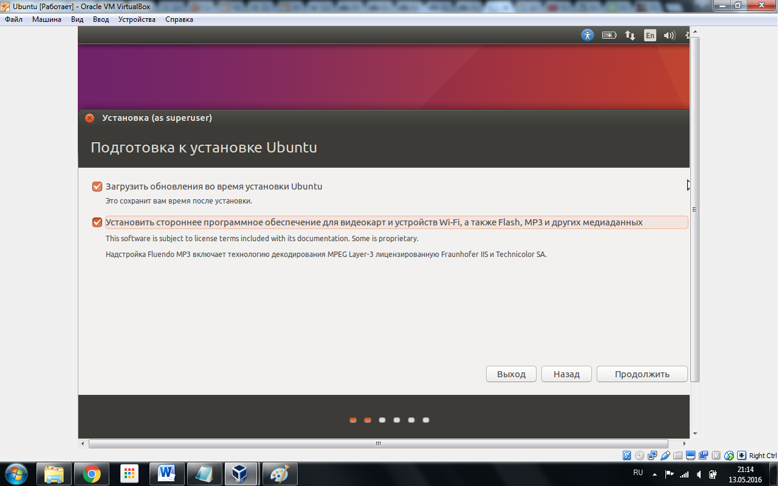This screenshot has width=779, height=486.
Task: Close the Ubuntu installer with the orange X
Action: tap(90, 118)
